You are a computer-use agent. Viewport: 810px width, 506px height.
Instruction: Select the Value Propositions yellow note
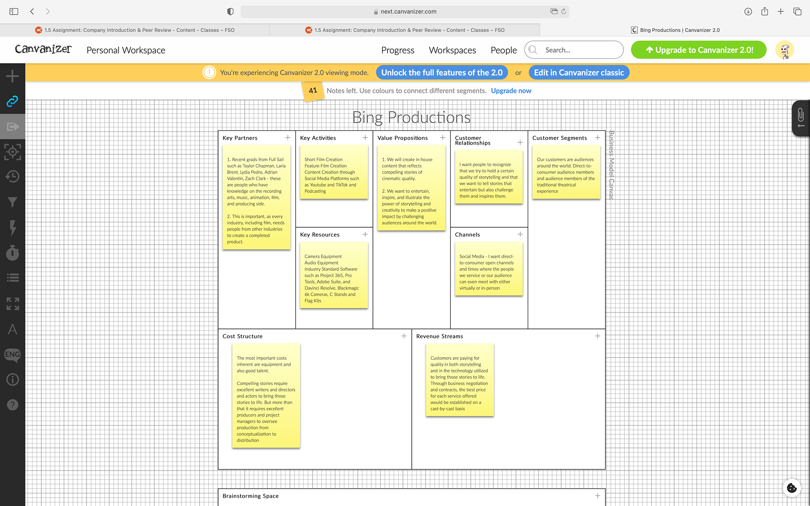click(411, 188)
